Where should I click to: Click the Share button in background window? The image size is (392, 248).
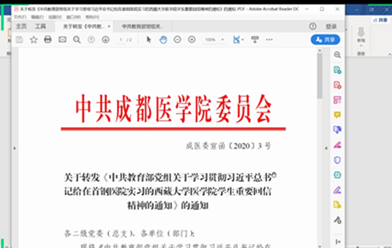tap(380, 20)
